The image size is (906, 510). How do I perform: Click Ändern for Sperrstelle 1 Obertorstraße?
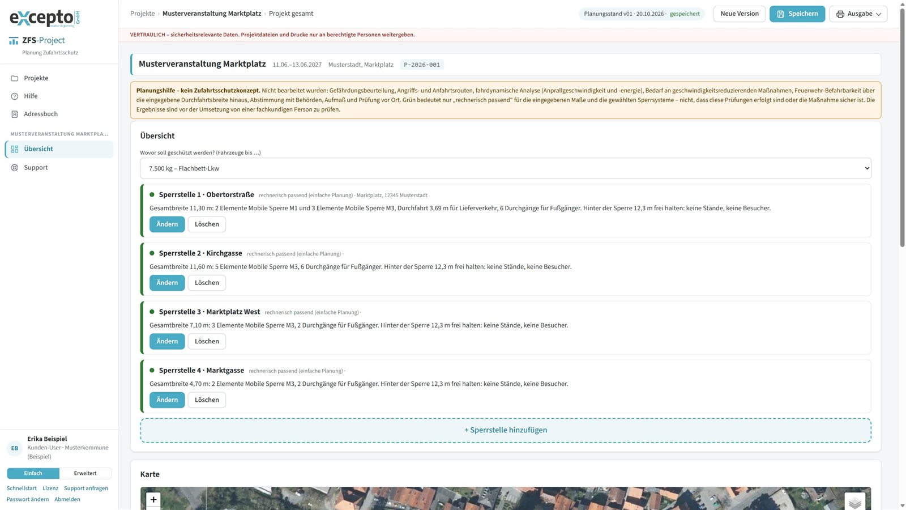pyautogui.click(x=167, y=224)
